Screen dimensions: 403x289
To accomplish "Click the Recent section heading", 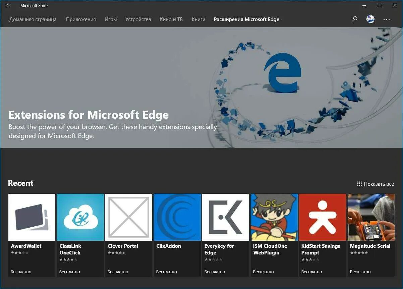I will [x=21, y=183].
